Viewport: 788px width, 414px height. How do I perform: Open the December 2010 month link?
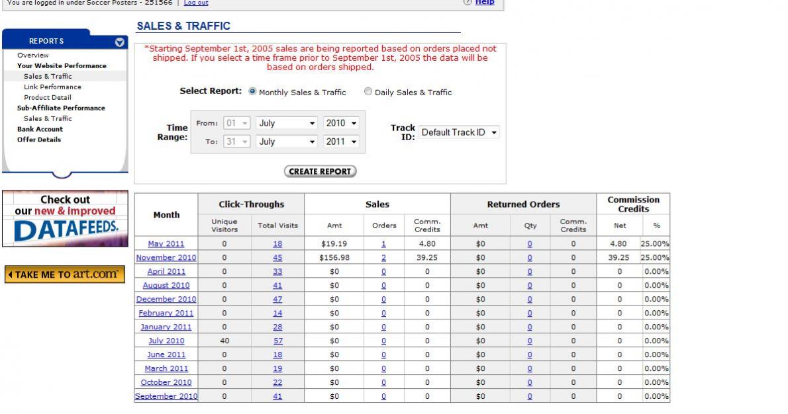tap(166, 299)
